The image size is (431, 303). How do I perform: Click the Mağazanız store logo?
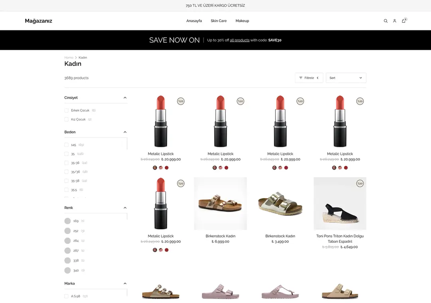(38, 21)
